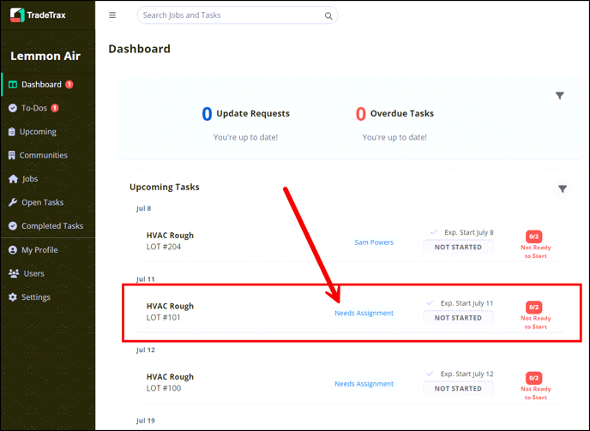The width and height of the screenshot is (590, 431).
Task: Click checkmark beside Exp. Start July 11
Action: (x=430, y=303)
